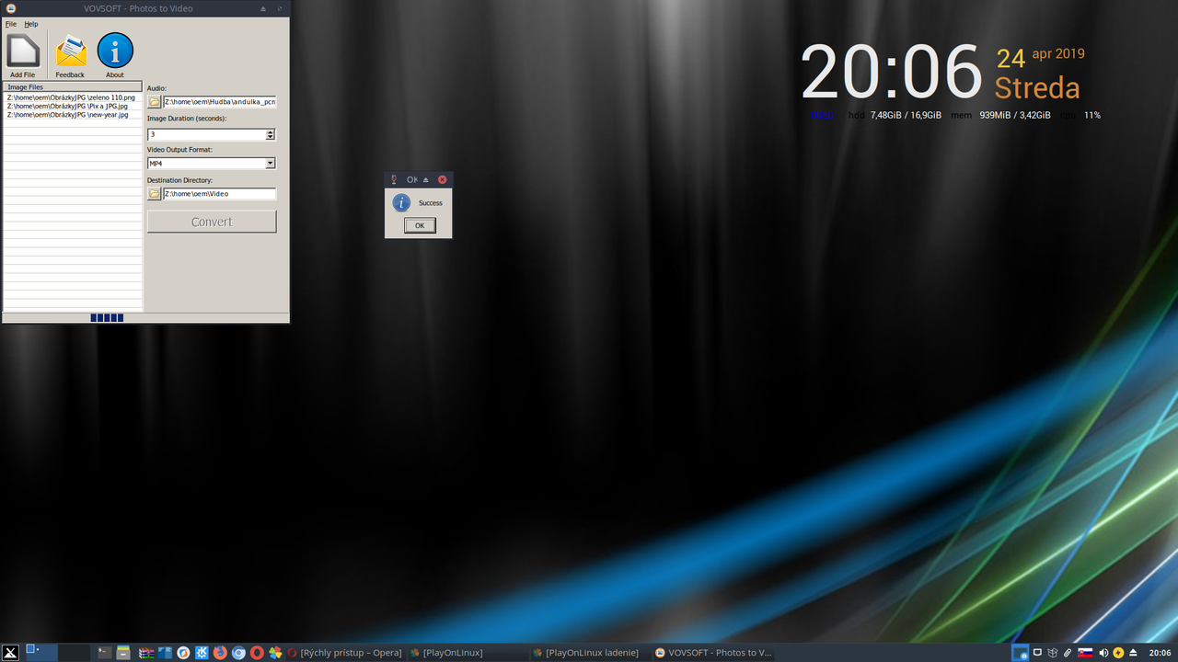Switch to VOVSOFT - Photos to V... task

[x=712, y=653]
